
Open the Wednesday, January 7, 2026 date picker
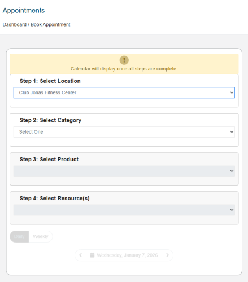point(124,255)
